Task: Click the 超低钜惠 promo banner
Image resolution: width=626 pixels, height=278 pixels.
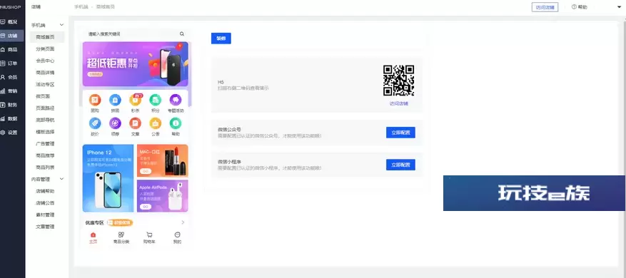Action: pos(136,64)
